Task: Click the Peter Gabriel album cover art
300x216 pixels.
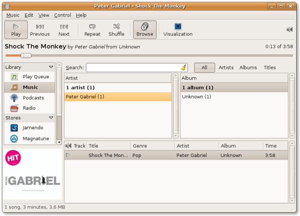Action: coord(33,174)
